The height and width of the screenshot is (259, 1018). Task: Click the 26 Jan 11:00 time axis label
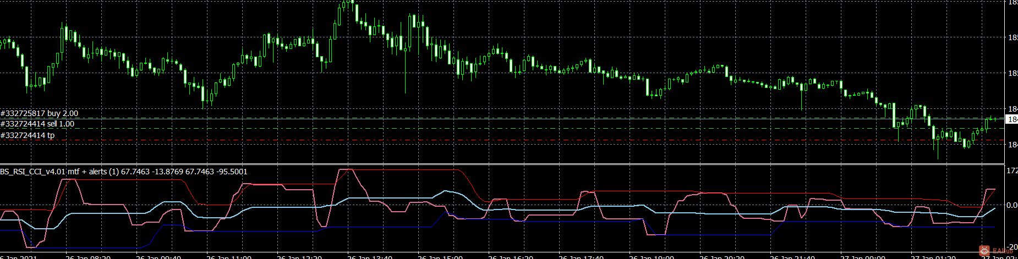coord(229,257)
